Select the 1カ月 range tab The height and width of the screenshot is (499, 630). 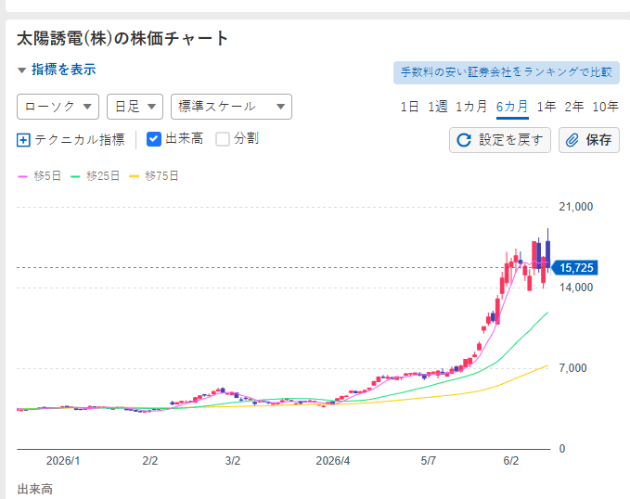click(x=471, y=107)
